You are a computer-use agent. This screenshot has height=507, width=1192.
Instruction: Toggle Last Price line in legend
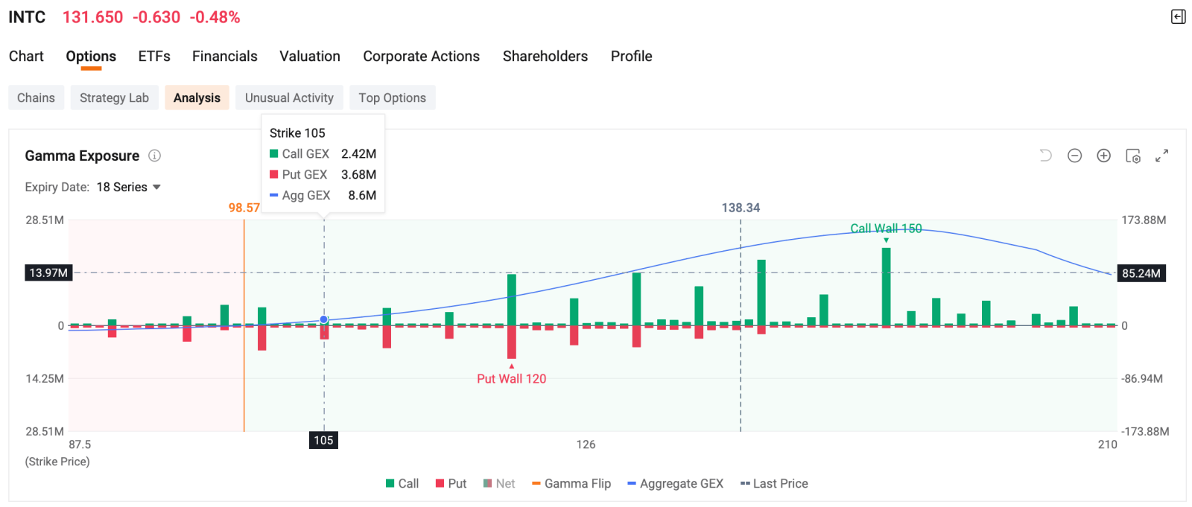(774, 483)
